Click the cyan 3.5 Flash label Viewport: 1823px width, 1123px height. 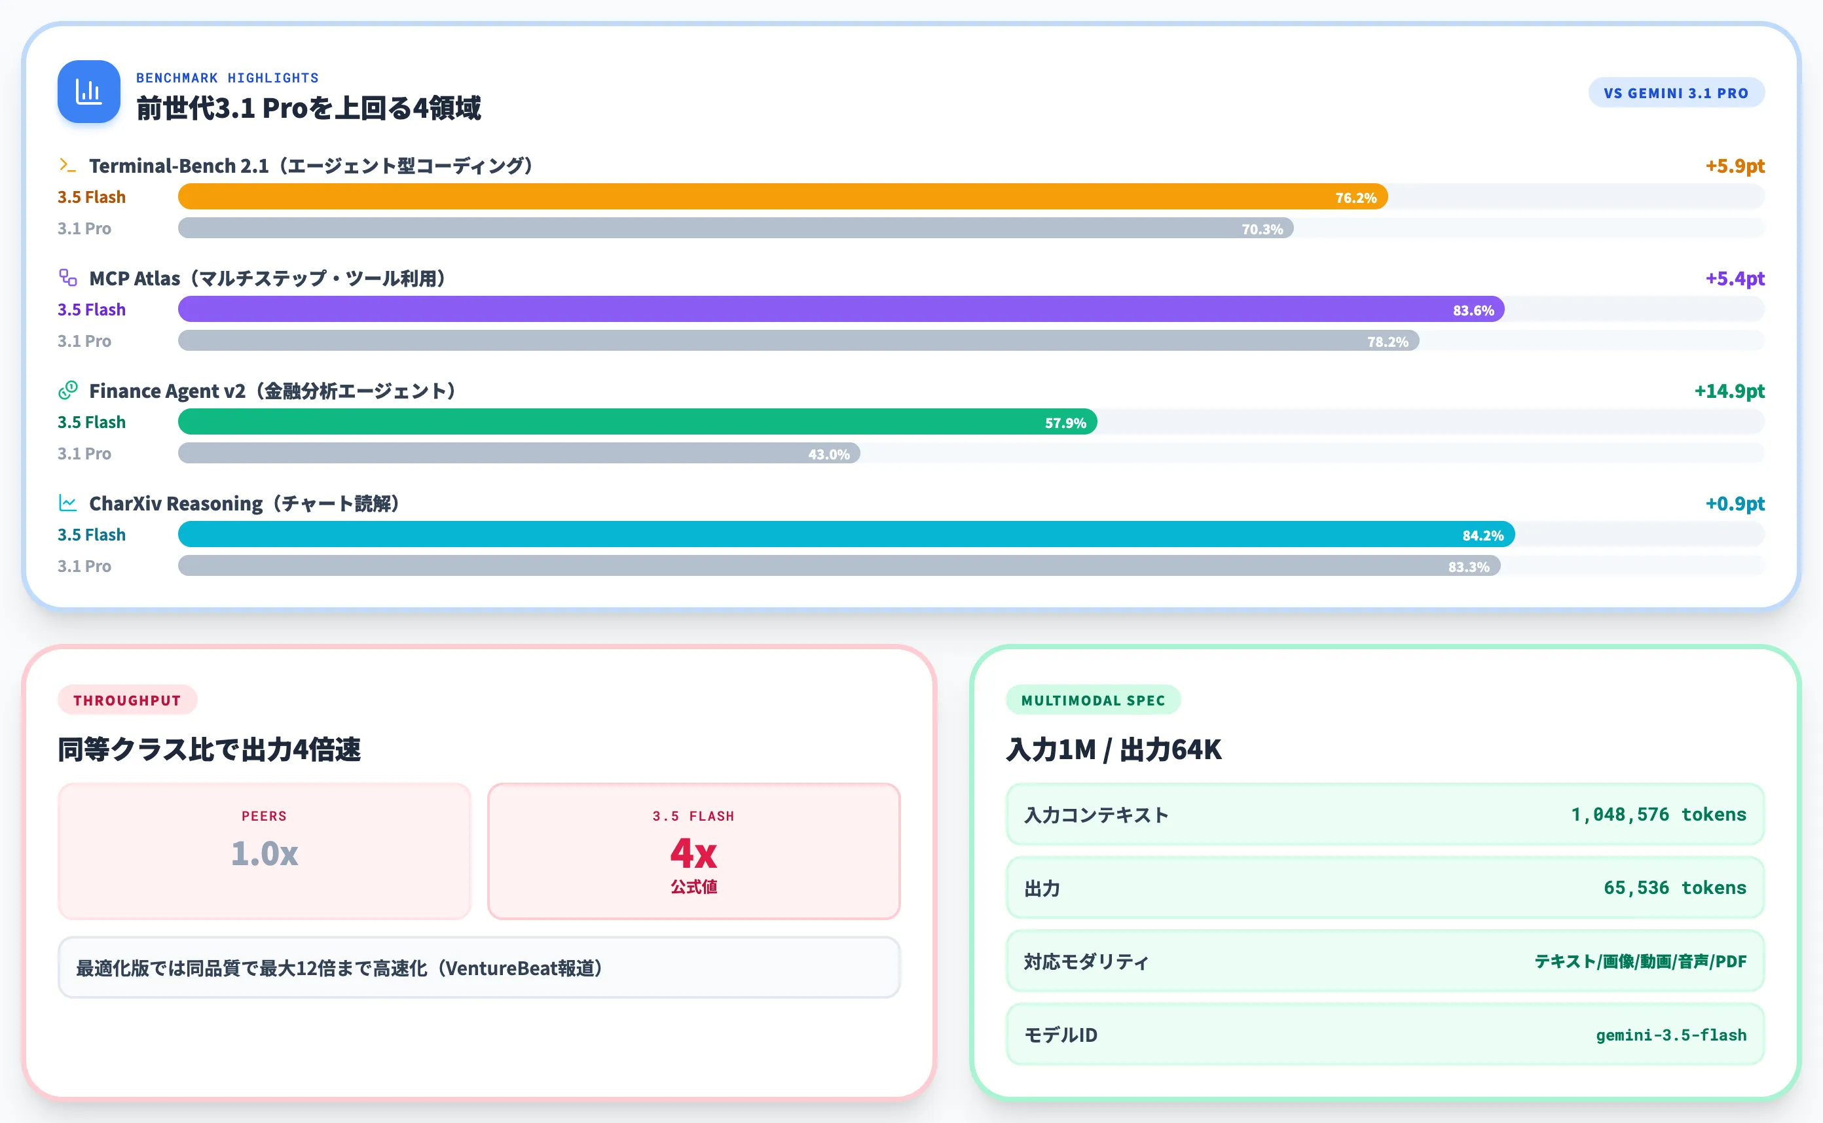[x=92, y=534]
